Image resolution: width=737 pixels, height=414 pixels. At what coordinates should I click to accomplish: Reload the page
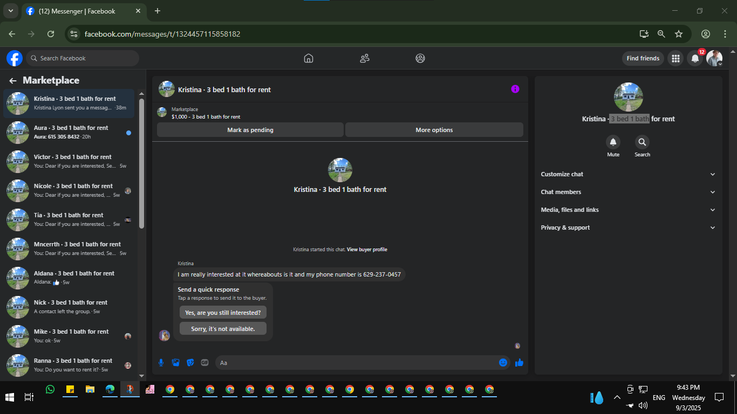[51, 34]
